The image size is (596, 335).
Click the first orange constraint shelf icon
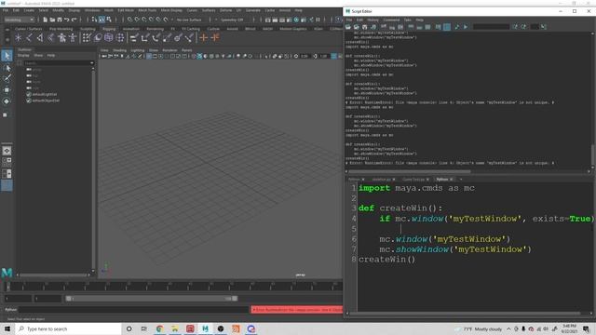[x=203, y=37]
